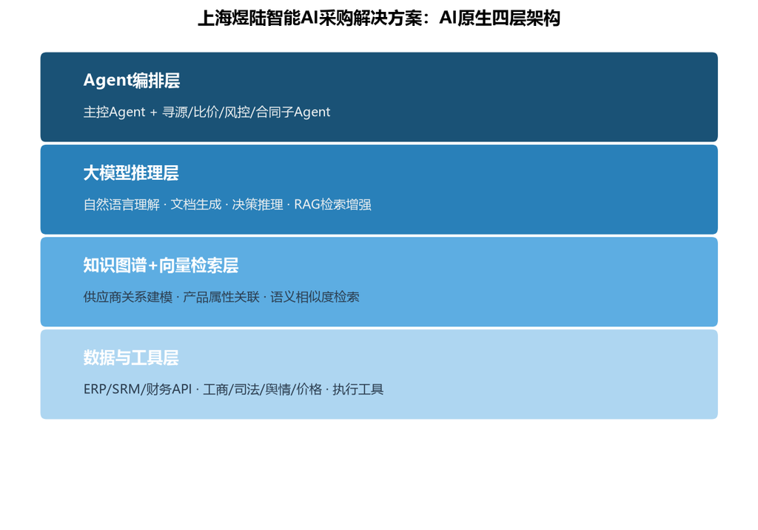Click the 自然语言理解 · 文档生成 description line
This screenshot has width=758, height=530.
227,204
